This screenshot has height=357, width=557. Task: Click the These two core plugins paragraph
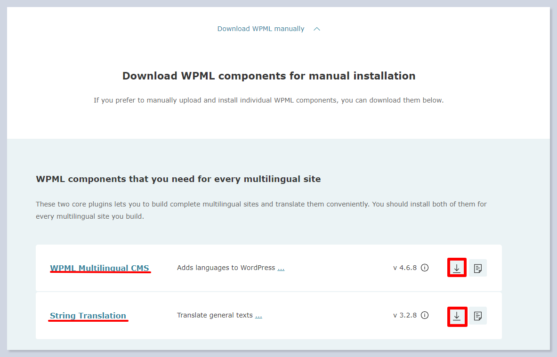(x=261, y=210)
